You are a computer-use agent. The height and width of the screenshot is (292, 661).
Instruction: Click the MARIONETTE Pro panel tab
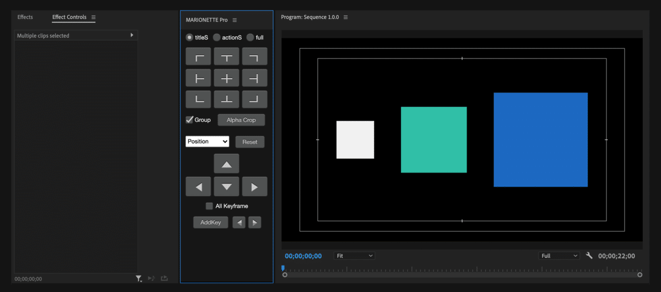click(x=207, y=20)
